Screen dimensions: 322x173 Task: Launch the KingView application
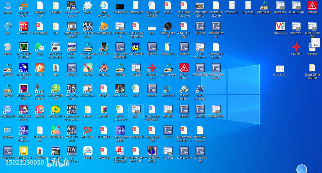pos(104,68)
